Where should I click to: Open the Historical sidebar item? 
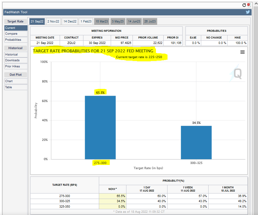[x=16, y=55]
